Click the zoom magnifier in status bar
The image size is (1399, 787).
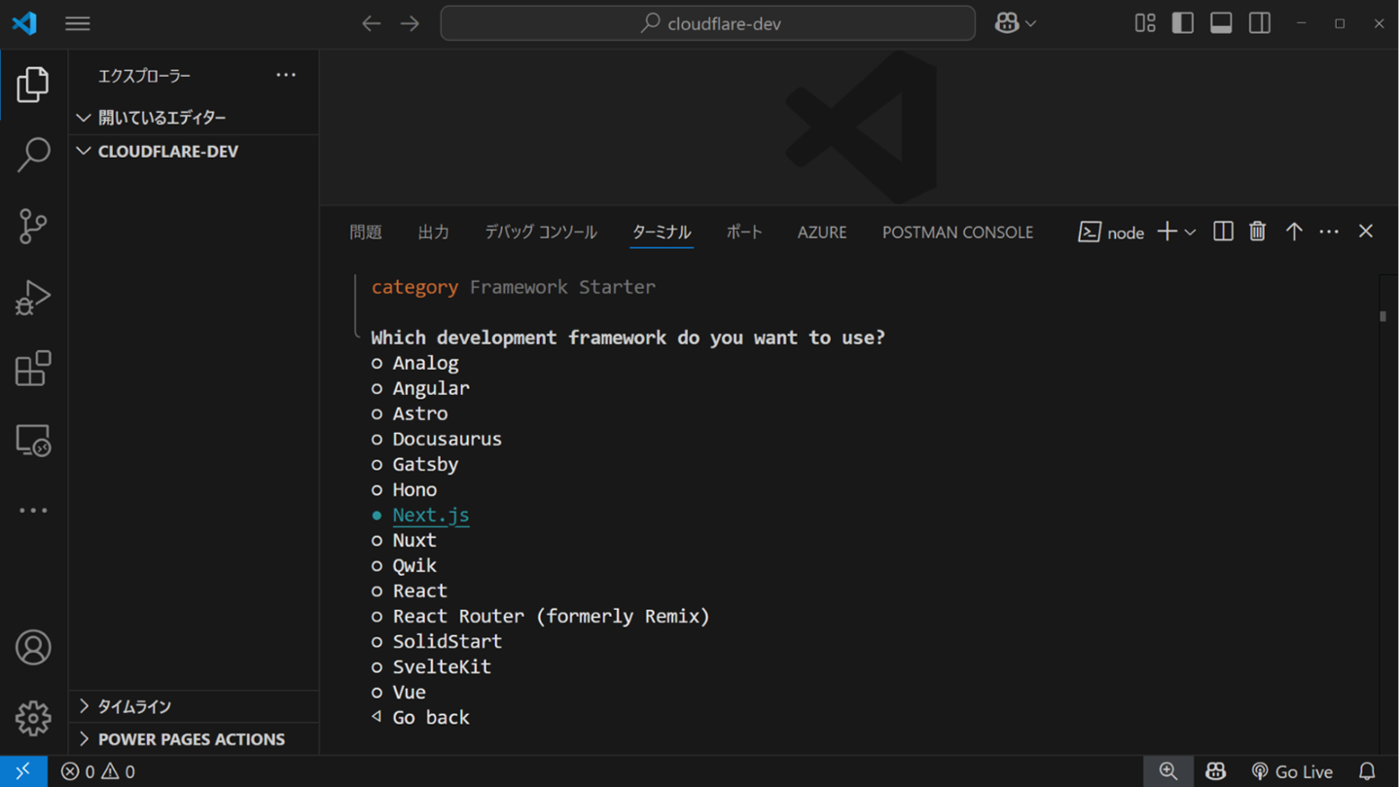click(1168, 771)
